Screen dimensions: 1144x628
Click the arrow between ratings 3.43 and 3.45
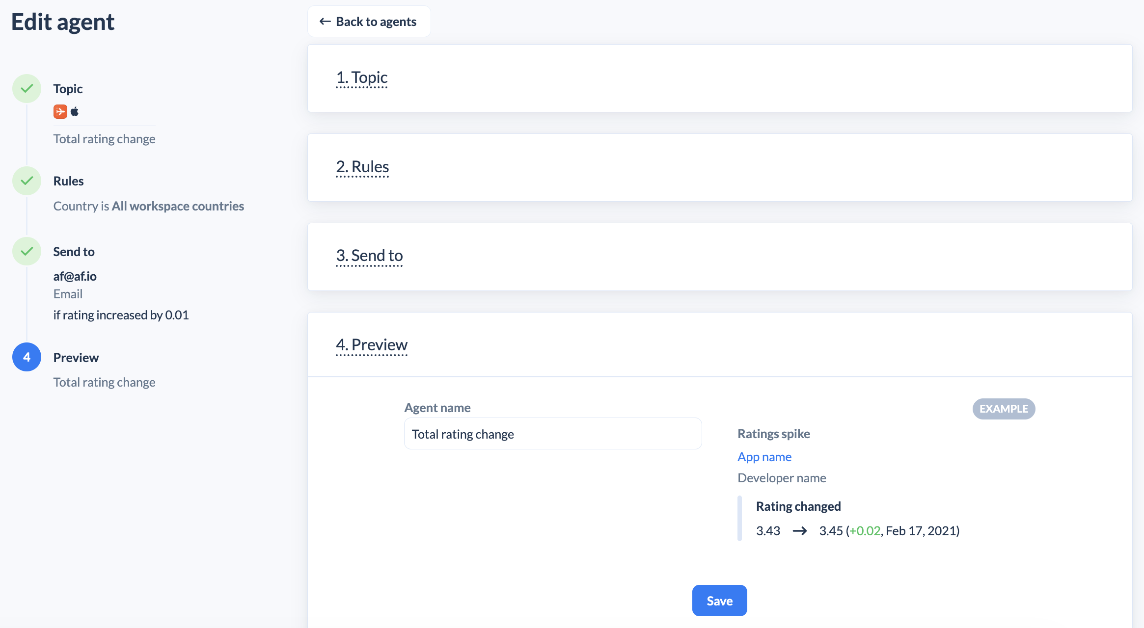(x=800, y=531)
